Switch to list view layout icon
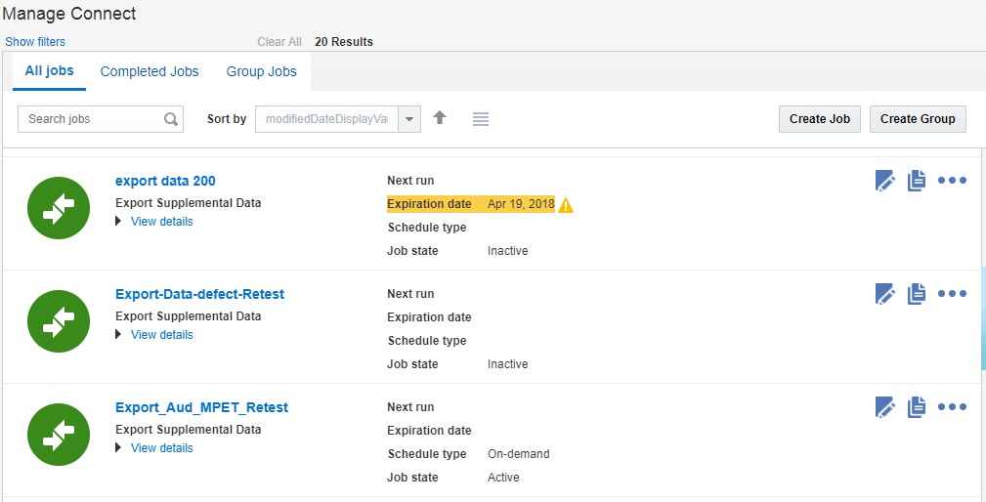 pos(480,119)
